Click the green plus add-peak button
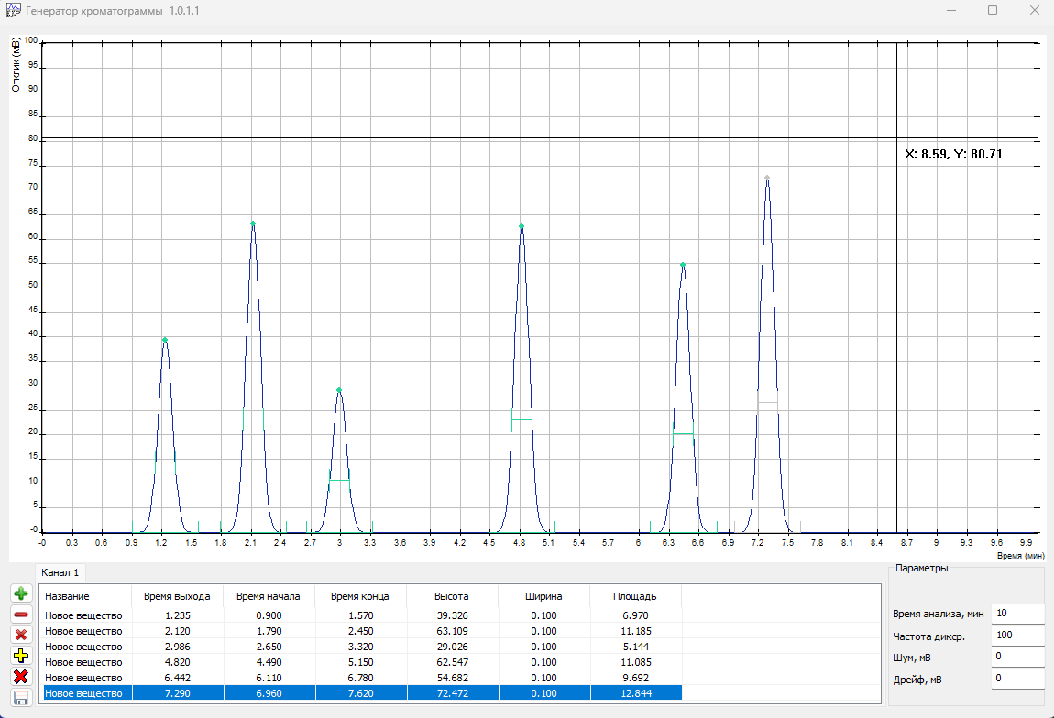This screenshot has height=718, width=1054. pyautogui.click(x=21, y=593)
